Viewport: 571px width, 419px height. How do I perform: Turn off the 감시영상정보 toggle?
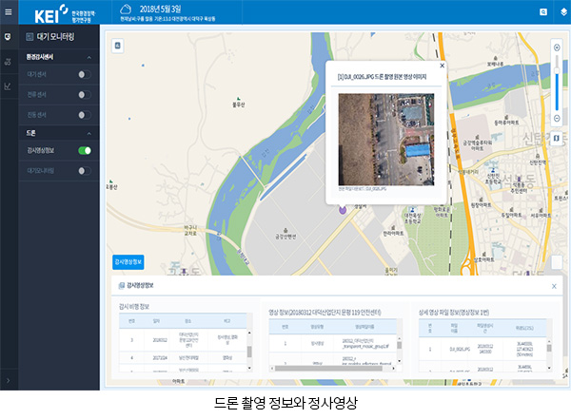(x=85, y=150)
